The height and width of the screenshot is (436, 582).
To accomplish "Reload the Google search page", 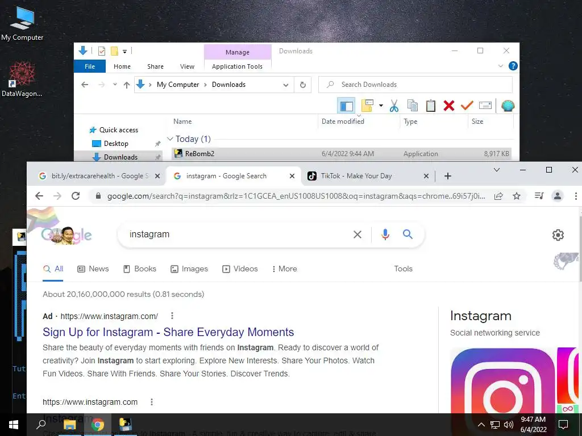I will coord(76,196).
